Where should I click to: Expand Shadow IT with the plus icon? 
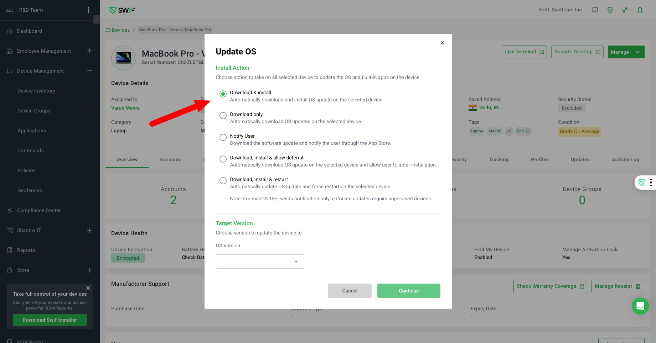90,230
